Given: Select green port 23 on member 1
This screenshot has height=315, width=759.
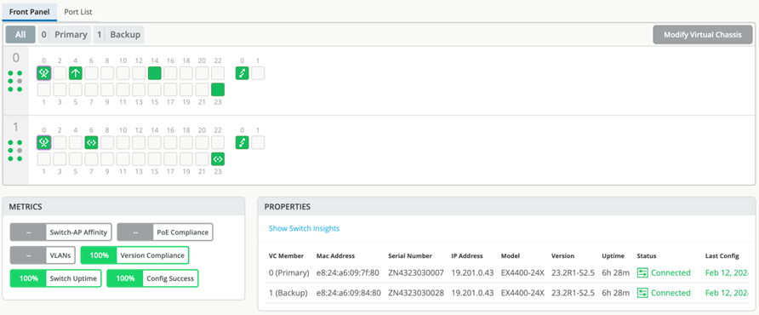Looking at the screenshot, I should point(218,159).
